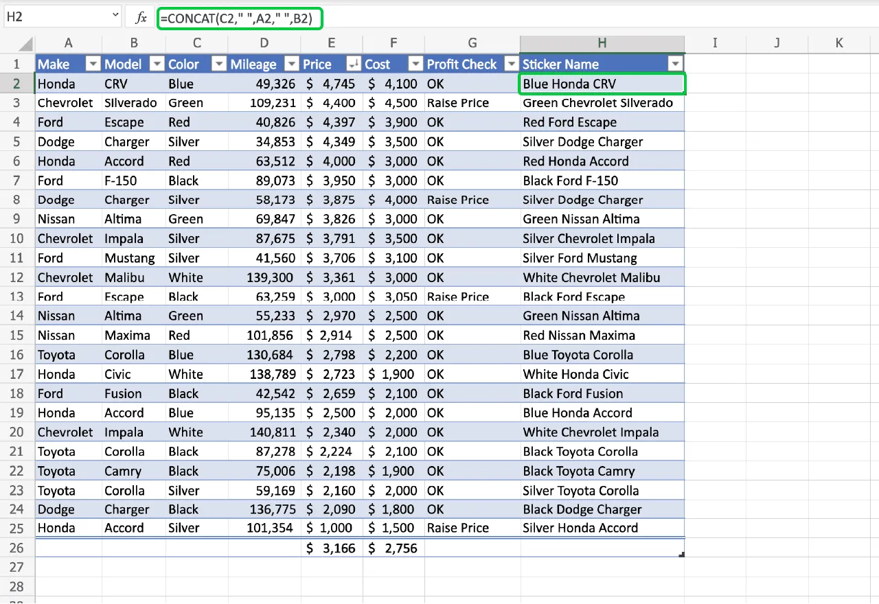Click the fx insert function icon

(141, 18)
